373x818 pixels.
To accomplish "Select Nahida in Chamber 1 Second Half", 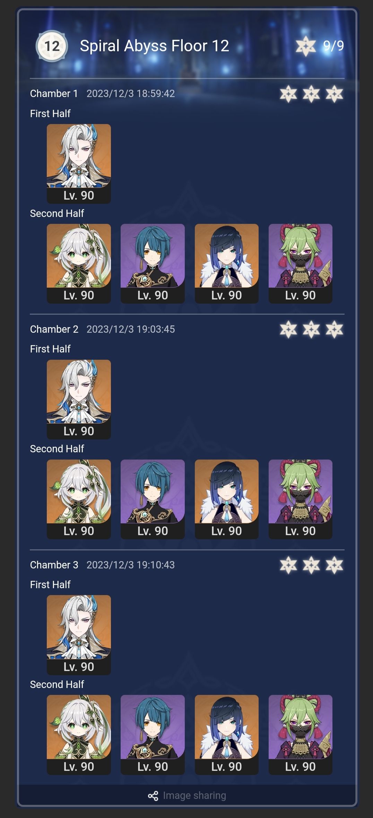I will tap(79, 263).
